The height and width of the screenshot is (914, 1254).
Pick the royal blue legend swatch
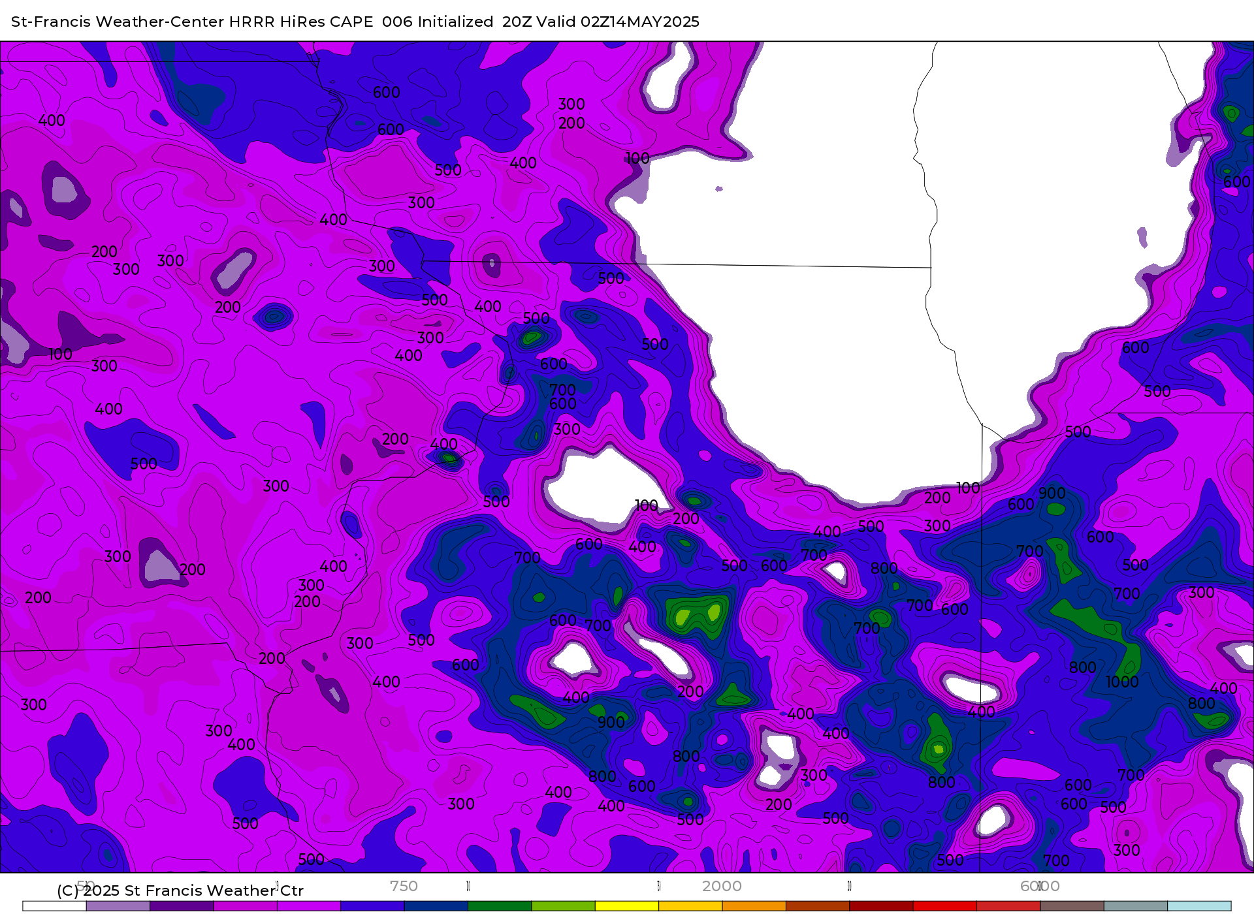(x=372, y=906)
